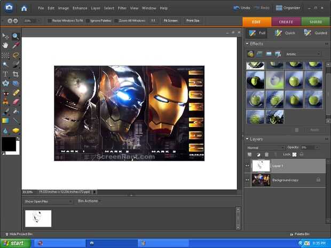331x248 pixels.
Task: Click the black foreground color swatch
Action: [9, 143]
